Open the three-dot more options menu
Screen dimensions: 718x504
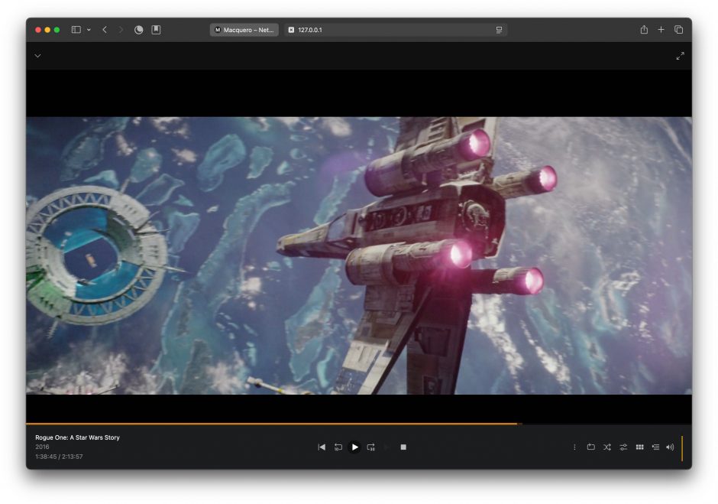click(574, 447)
